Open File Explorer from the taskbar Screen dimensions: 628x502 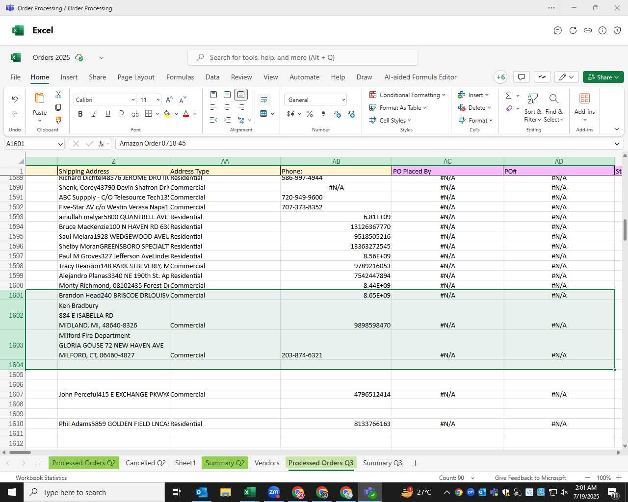point(225,492)
